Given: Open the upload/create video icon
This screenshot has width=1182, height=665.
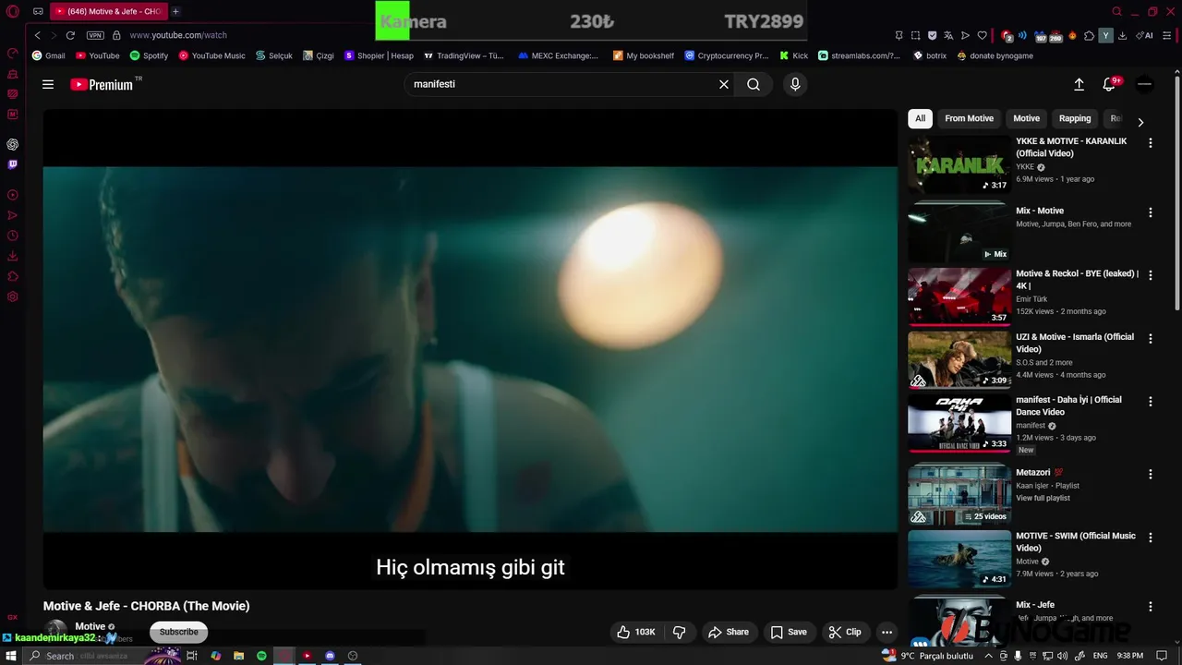Looking at the screenshot, I should point(1079,84).
